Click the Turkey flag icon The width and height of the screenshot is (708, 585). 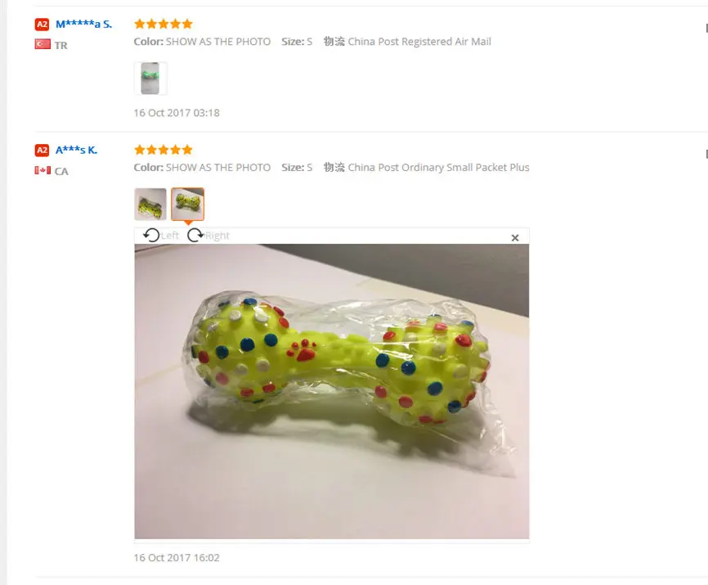click(43, 44)
